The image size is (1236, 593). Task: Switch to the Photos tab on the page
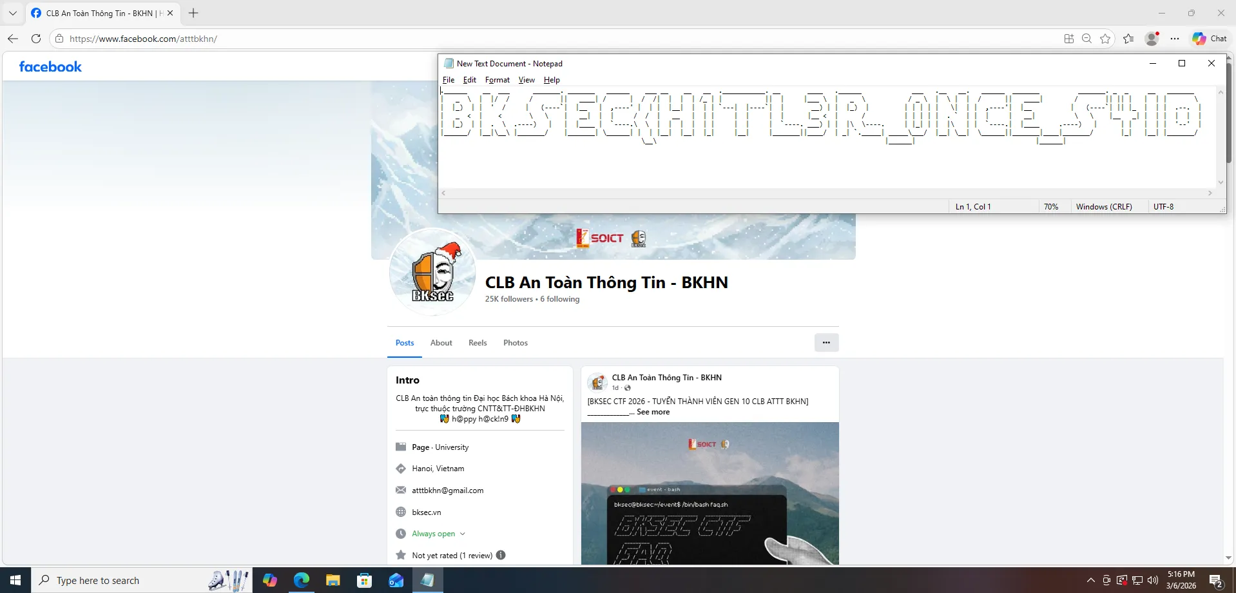[515, 342]
